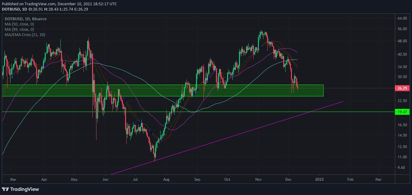
Task: Click the 16.50 price axis label
Action: click(x=402, y=125)
